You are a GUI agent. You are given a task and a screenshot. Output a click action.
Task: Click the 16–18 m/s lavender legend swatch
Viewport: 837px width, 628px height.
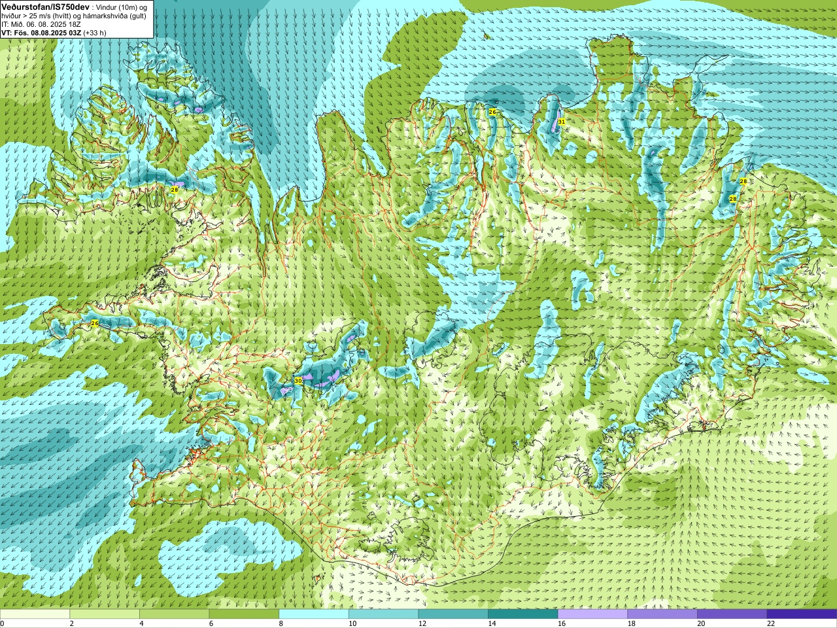(x=592, y=614)
